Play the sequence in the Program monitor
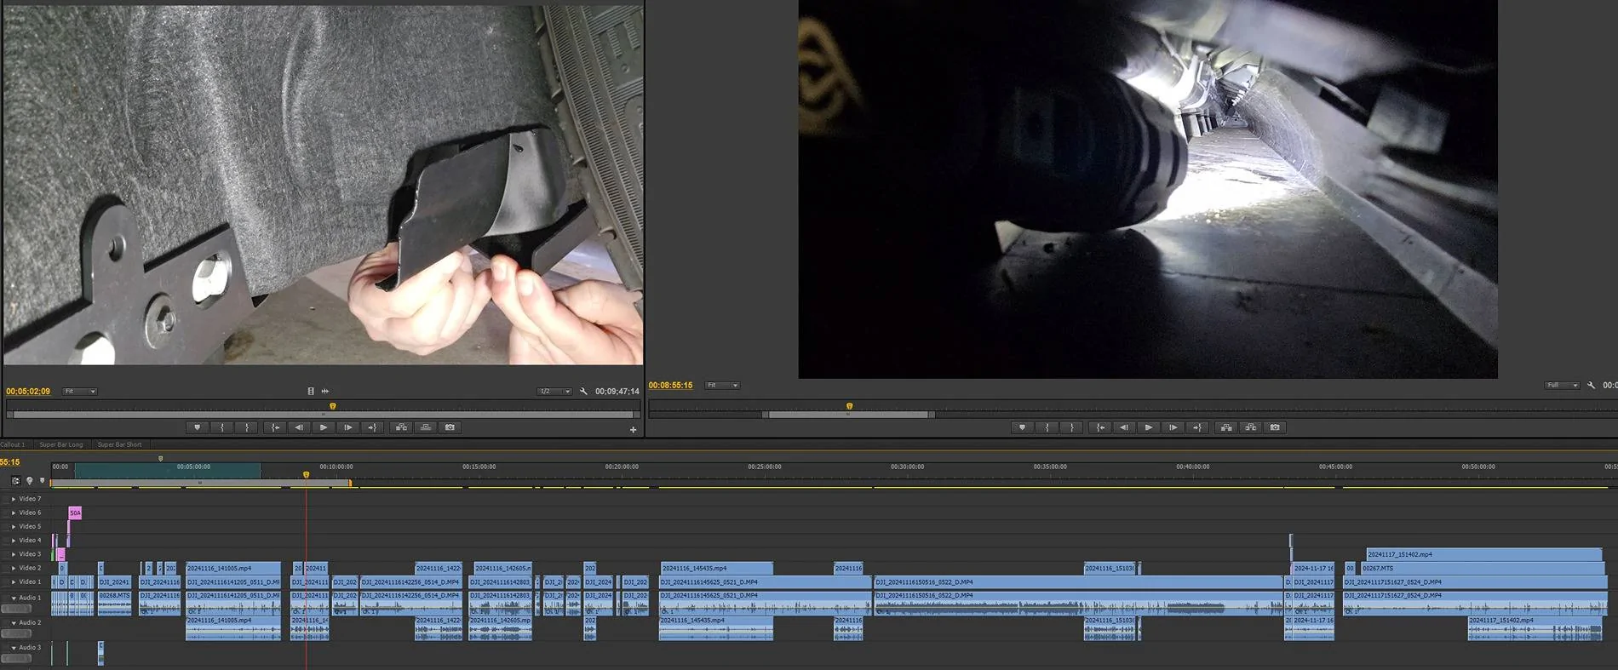Viewport: 1618px width, 670px height. pyautogui.click(x=1149, y=427)
